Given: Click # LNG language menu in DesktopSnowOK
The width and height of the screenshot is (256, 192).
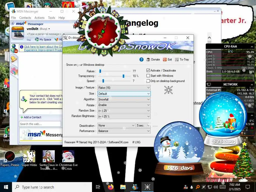Looking at the screenshot, I should (136, 142).
